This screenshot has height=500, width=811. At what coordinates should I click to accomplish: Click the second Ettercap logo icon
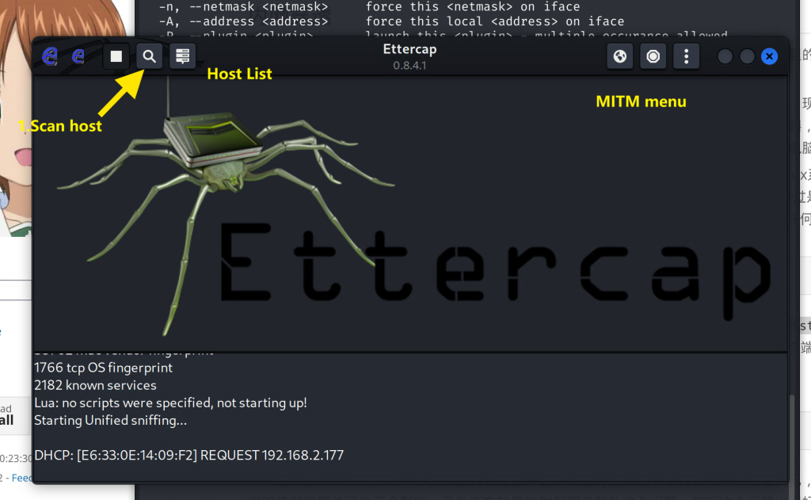[x=78, y=56]
